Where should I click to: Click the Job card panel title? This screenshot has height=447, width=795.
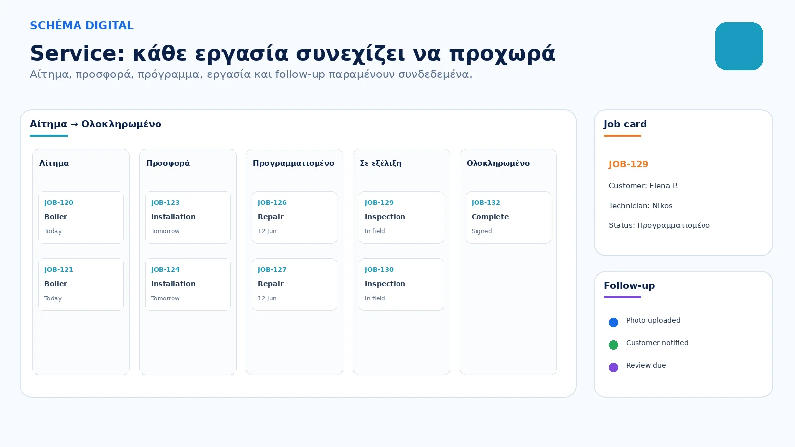(625, 124)
